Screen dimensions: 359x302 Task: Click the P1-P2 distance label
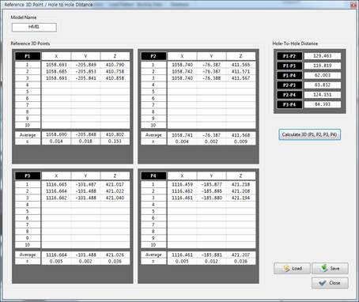click(289, 56)
